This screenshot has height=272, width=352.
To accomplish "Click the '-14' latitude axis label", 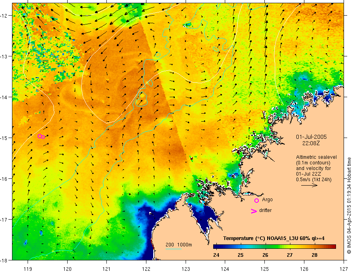I will click(x=4, y=97).
